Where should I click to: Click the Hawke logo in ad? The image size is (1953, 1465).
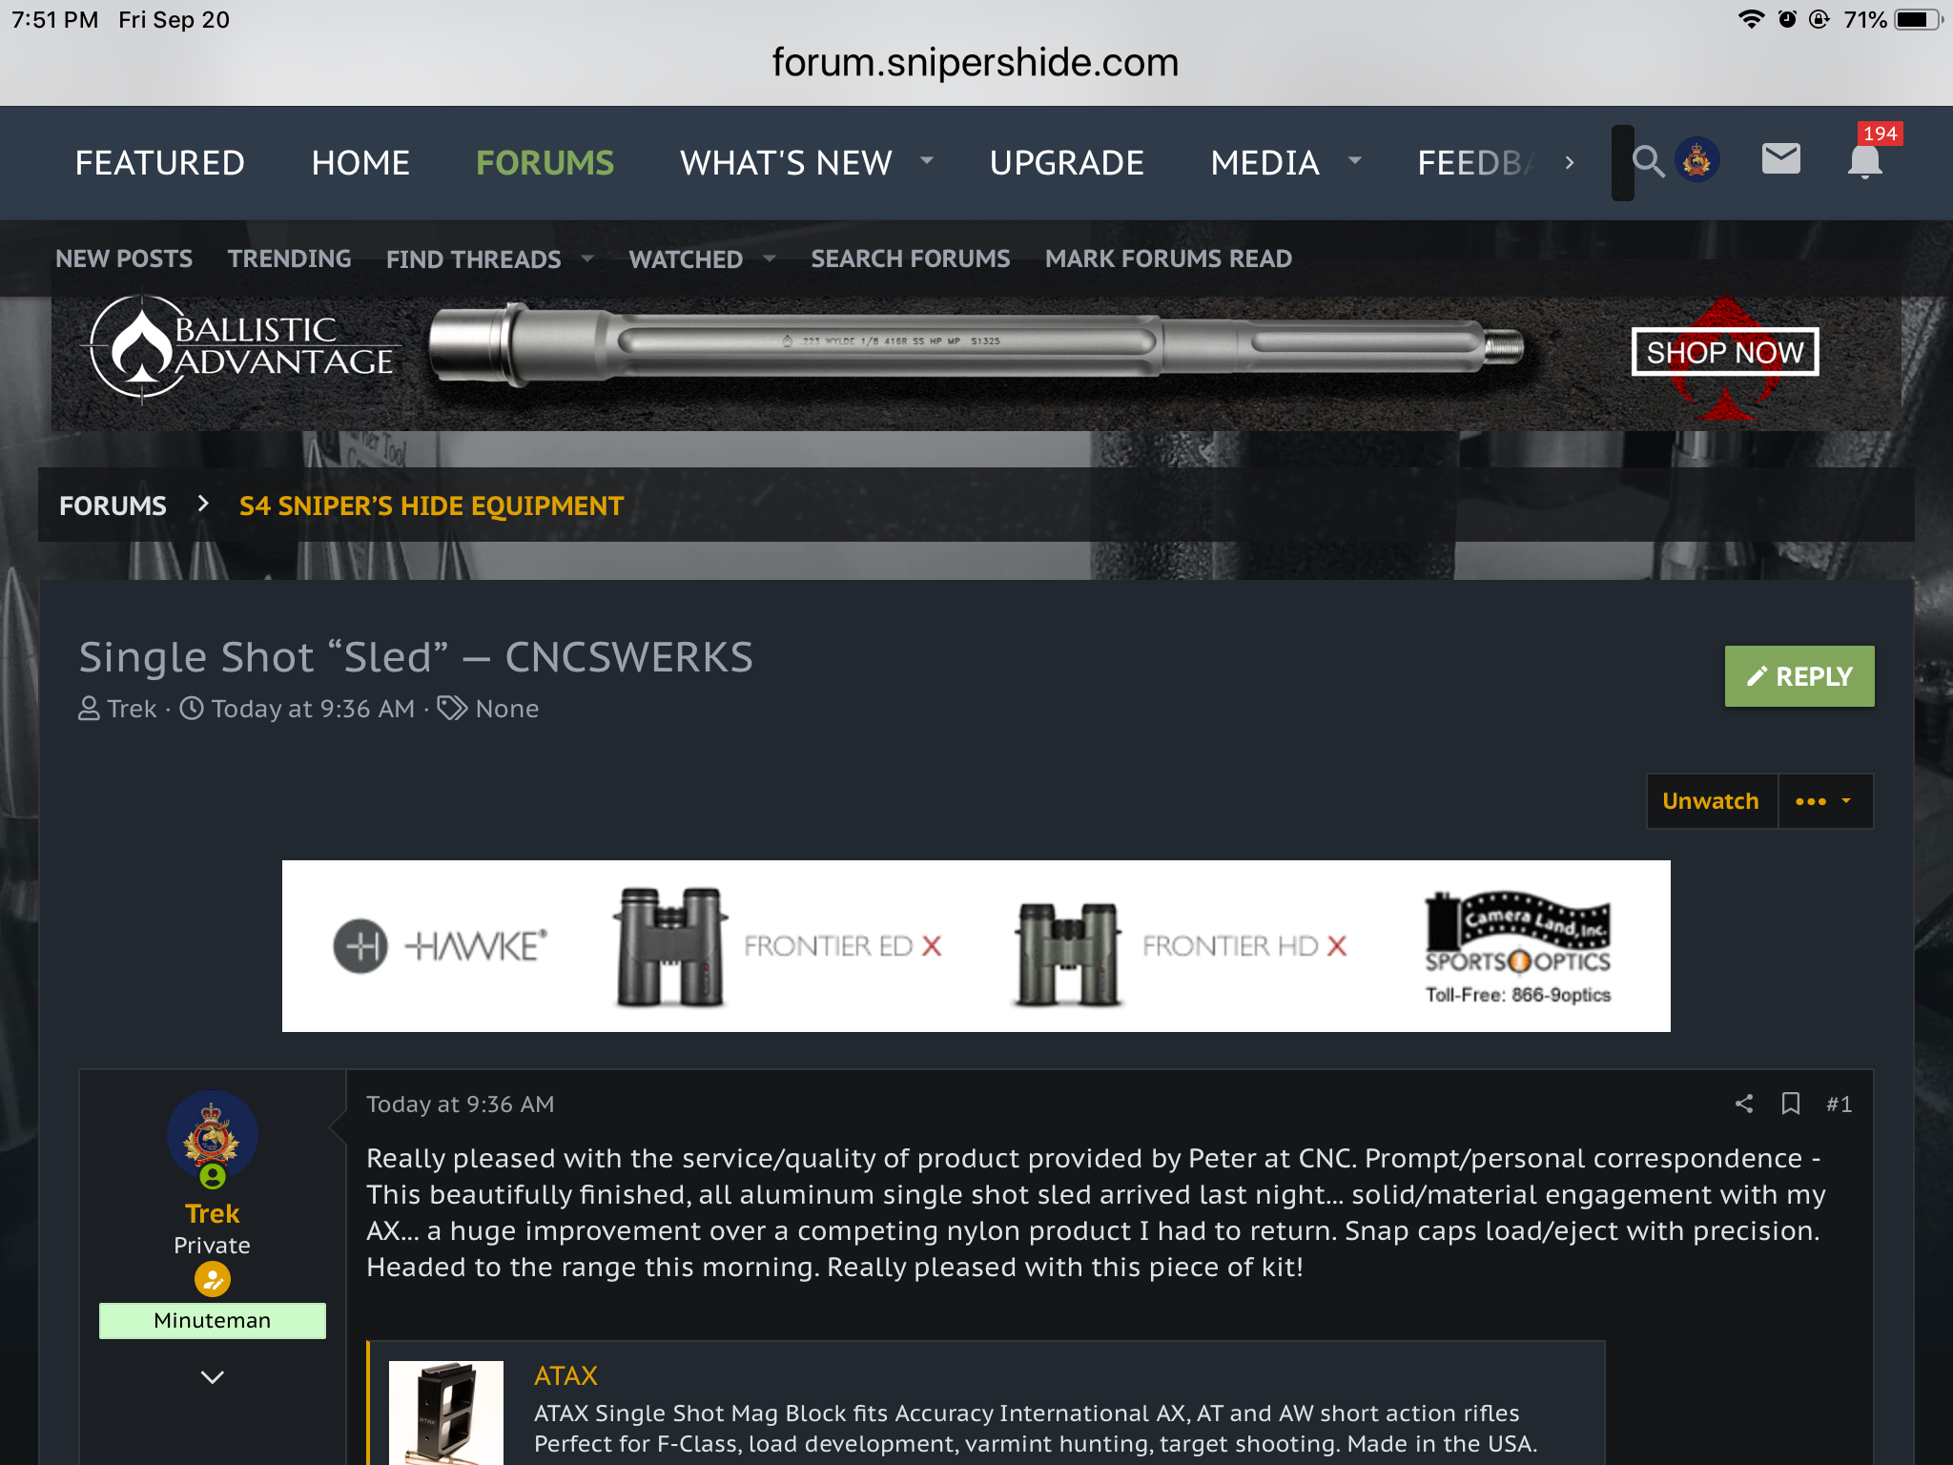point(441,946)
